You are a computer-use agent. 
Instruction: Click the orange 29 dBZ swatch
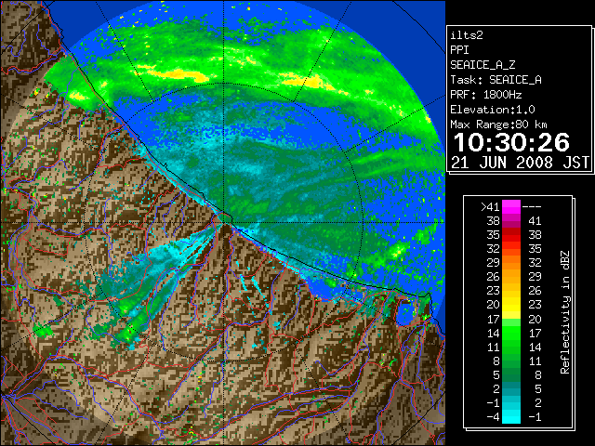[511, 263]
